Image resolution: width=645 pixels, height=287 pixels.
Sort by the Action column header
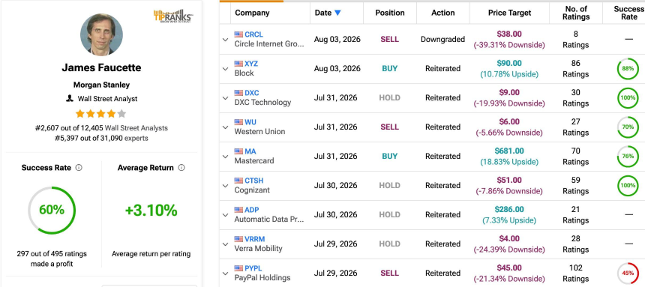click(442, 13)
